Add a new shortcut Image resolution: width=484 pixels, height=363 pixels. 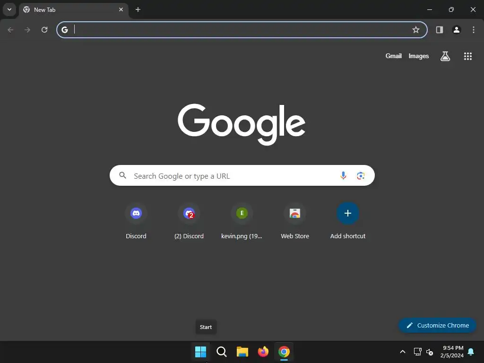coord(348,222)
